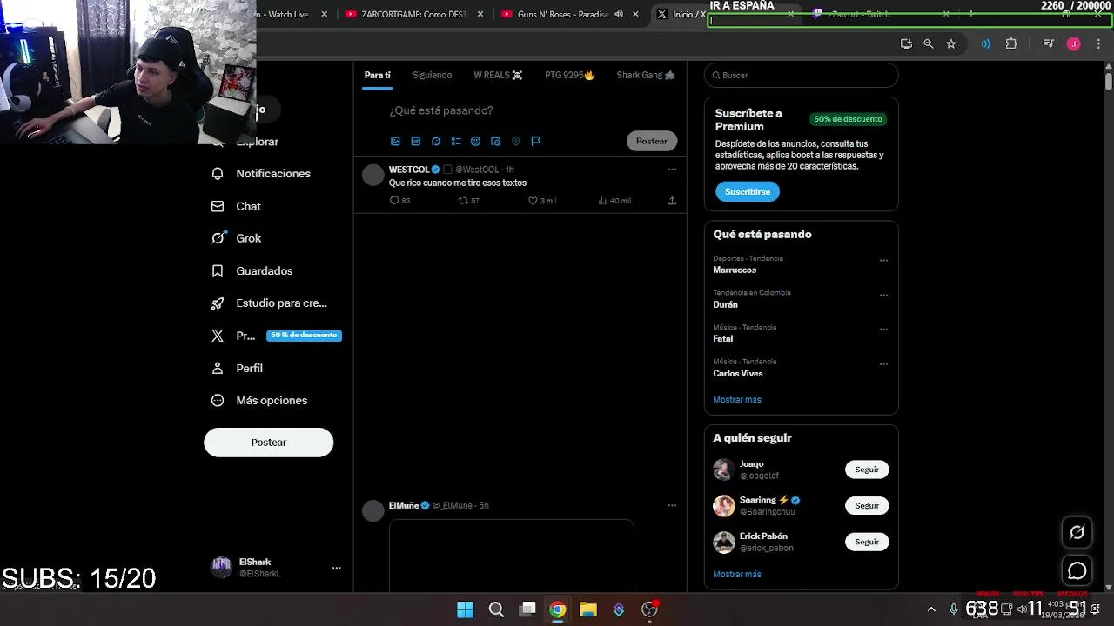Open options for Fatal trend
Image resolution: width=1114 pixels, height=626 pixels.
pos(883,330)
